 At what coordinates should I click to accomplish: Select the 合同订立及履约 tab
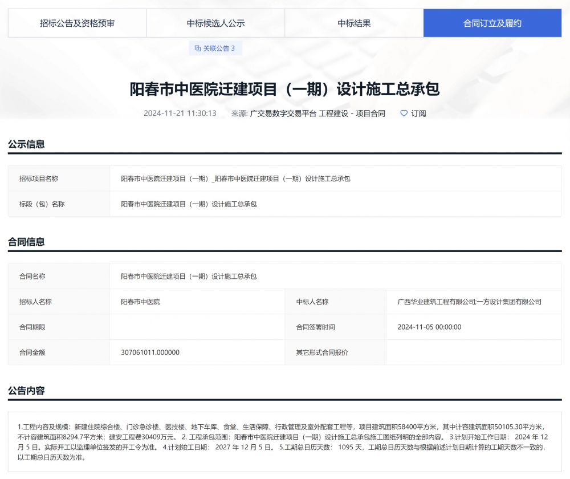tap(492, 23)
